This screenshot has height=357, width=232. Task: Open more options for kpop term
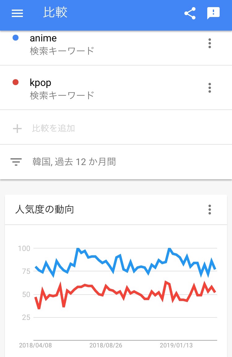coord(210,88)
